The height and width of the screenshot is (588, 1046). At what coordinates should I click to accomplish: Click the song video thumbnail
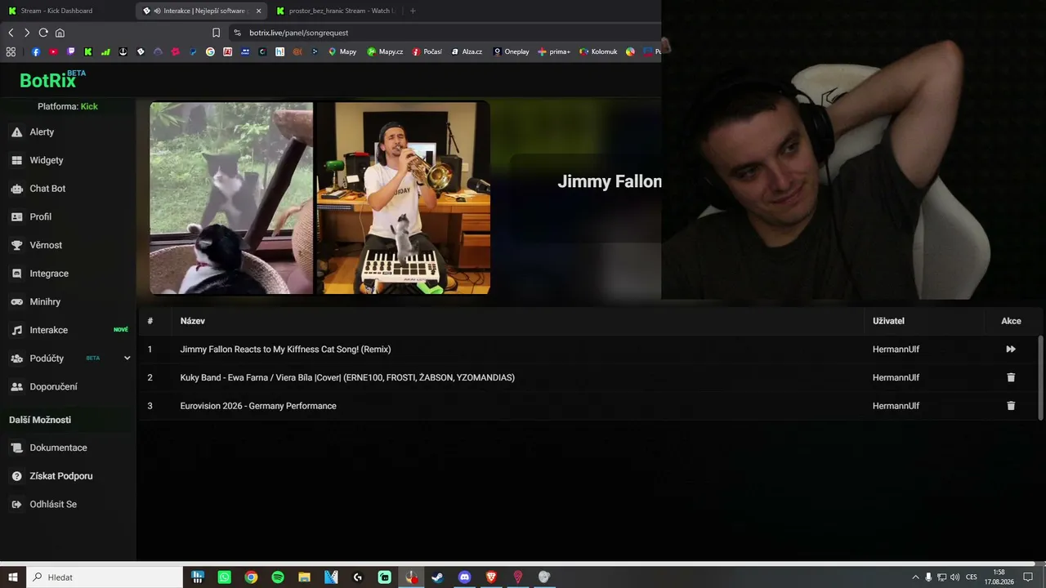point(320,198)
